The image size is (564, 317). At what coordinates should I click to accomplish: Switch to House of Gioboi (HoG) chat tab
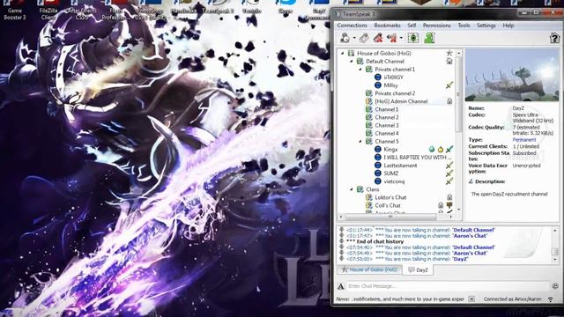point(370,270)
